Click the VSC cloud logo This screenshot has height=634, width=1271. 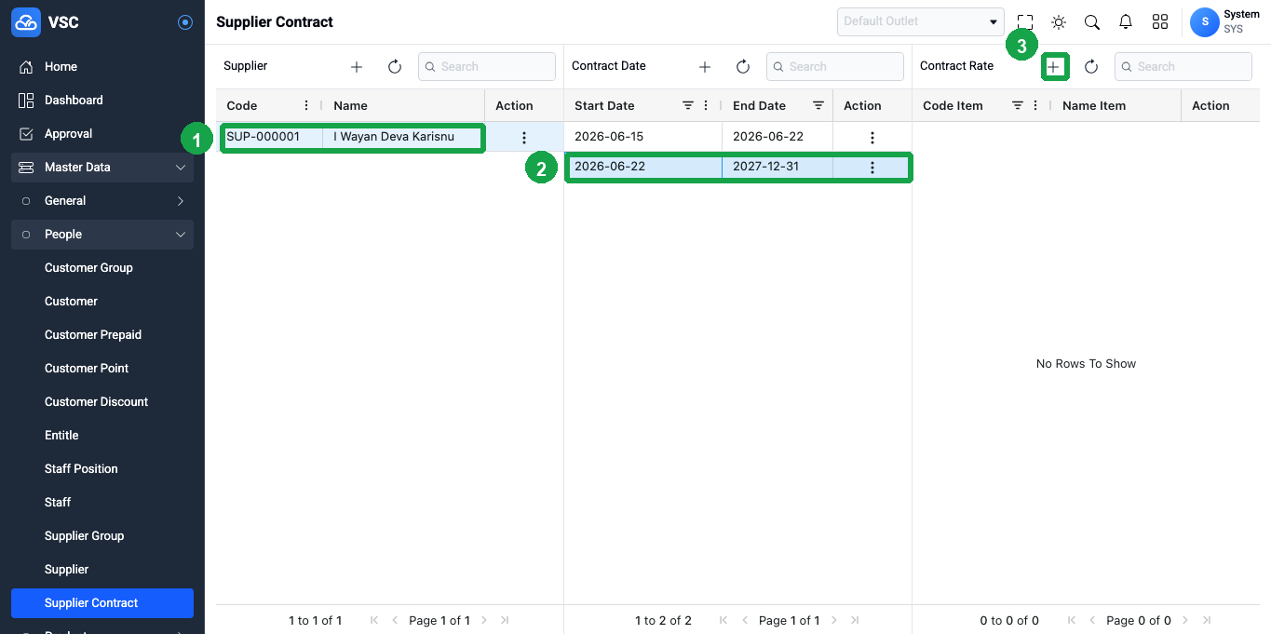pyautogui.click(x=26, y=21)
